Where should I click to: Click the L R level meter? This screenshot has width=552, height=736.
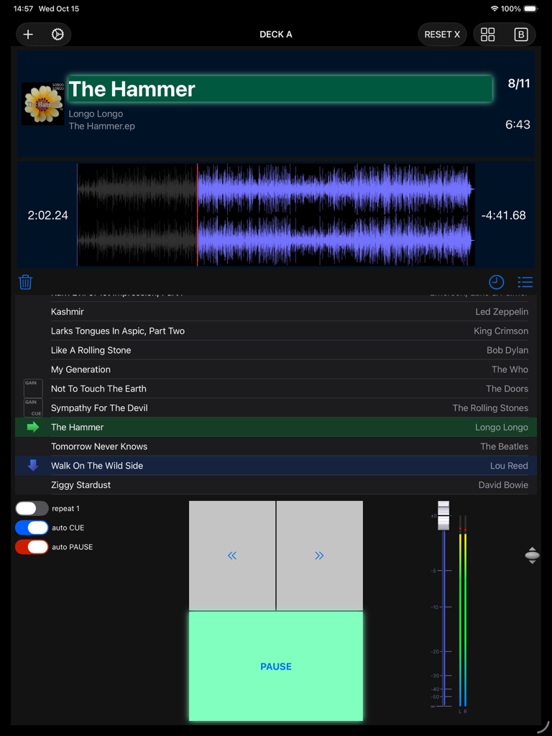(x=463, y=614)
